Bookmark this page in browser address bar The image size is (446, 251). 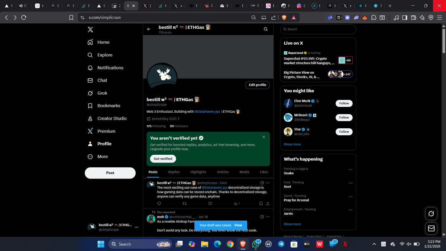tap(71, 17)
